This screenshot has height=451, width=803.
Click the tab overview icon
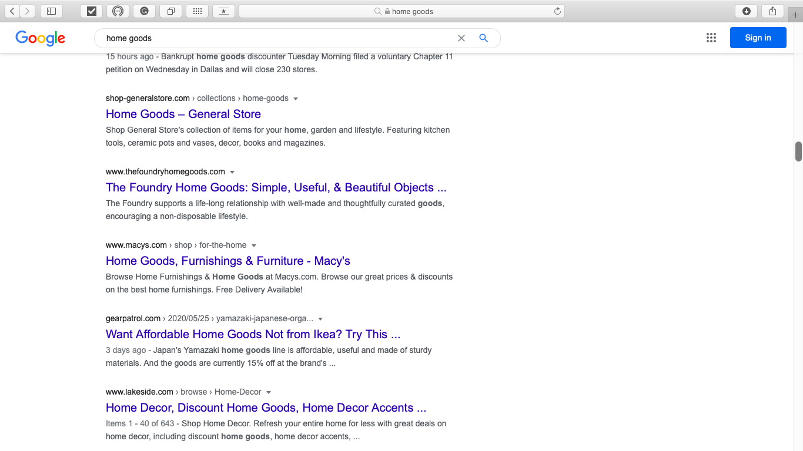(x=170, y=11)
